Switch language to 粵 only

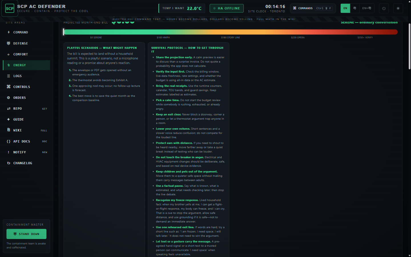coord(355,8)
